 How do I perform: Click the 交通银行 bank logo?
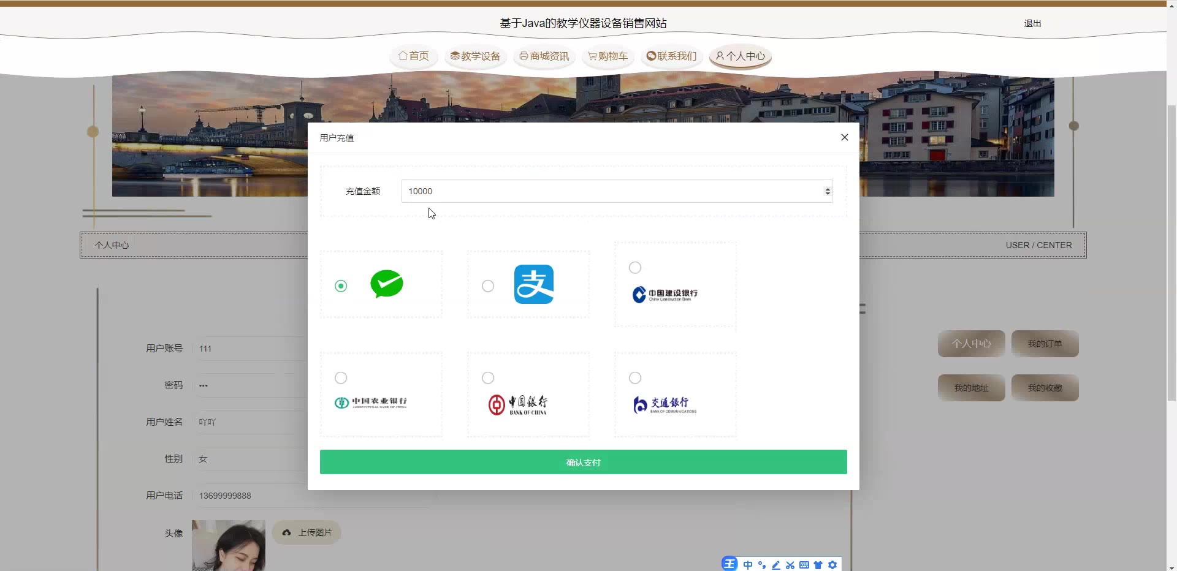pyautogui.click(x=665, y=404)
